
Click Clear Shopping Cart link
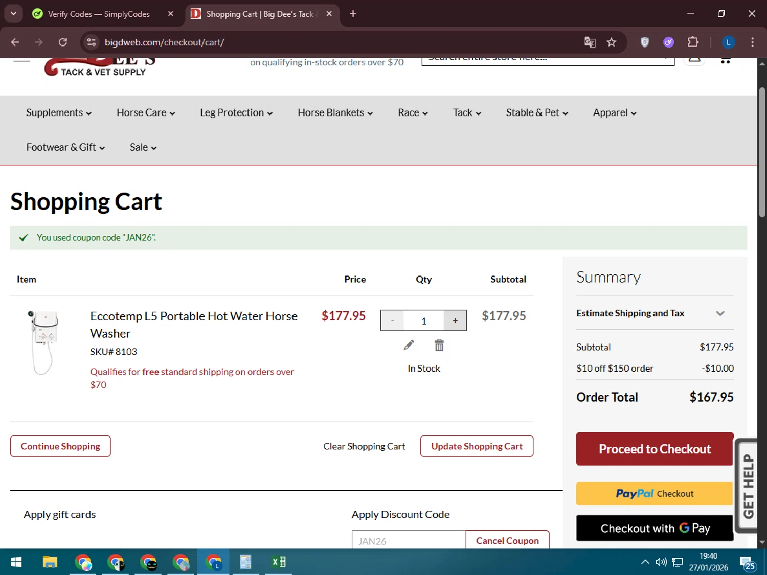(x=364, y=446)
